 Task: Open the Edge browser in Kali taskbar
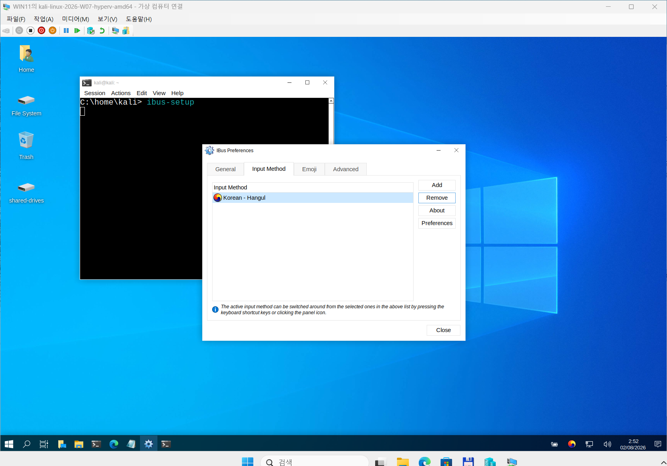point(114,444)
